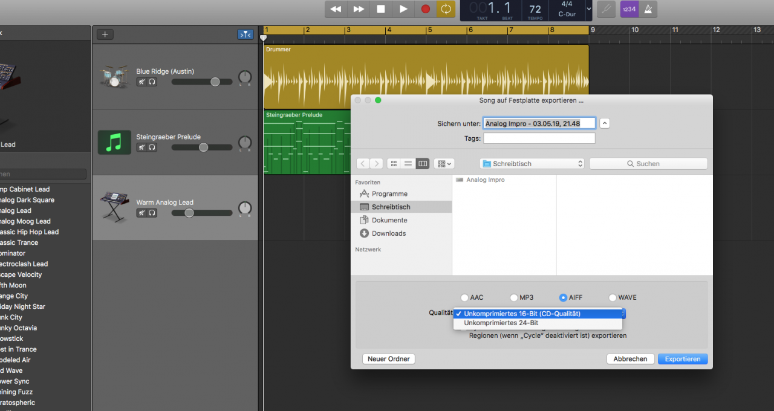Click the Neuer Ordner button
The image size is (774, 411).
[389, 359]
